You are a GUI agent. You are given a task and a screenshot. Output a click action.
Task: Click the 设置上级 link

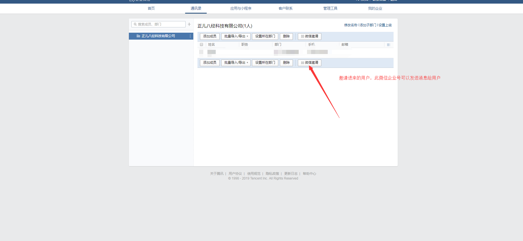[385, 25]
